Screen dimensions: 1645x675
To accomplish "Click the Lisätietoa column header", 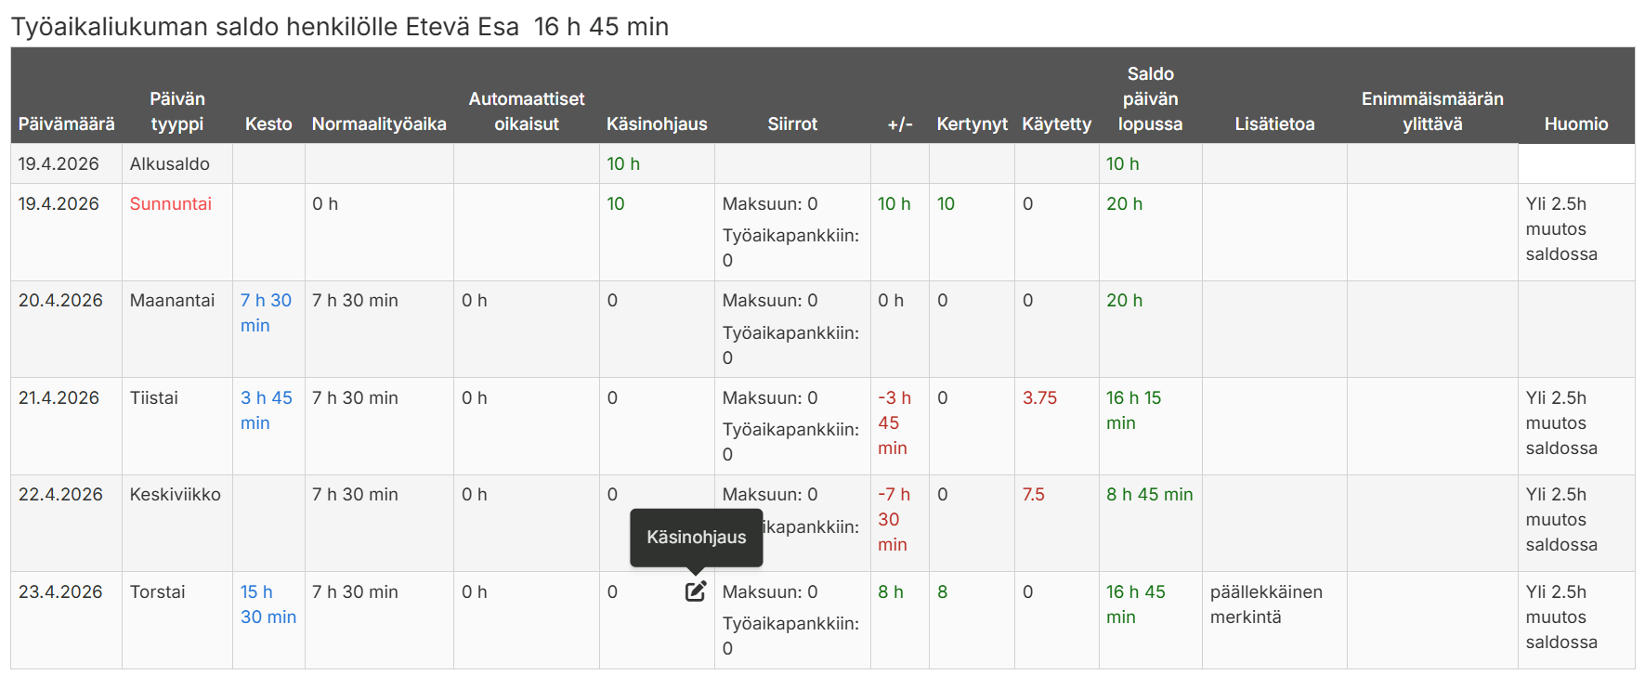I will [1274, 123].
